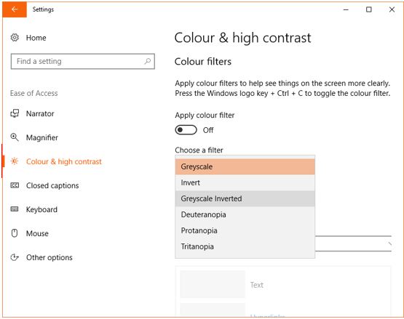Click the Colour & high contrast sun icon
The height and width of the screenshot is (319, 404).
[15, 161]
